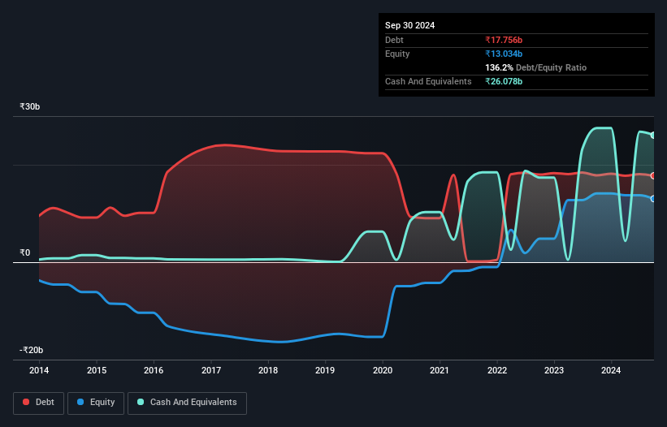Screen dimensions: 667x427
Task: Toggle Cash And Equivalents legend button
Action: [187, 403]
